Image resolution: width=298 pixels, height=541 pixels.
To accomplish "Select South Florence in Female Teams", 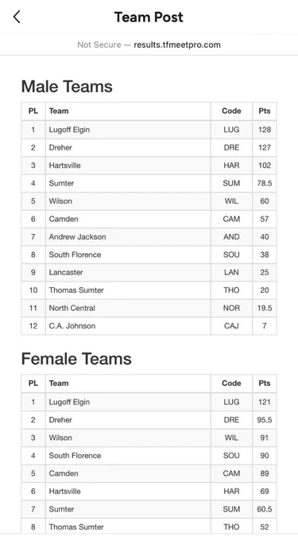I will tap(75, 455).
